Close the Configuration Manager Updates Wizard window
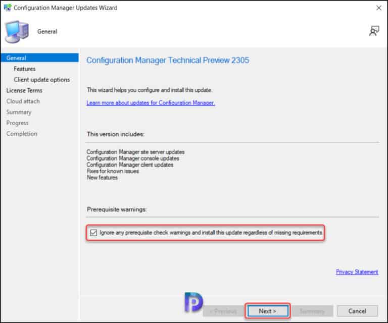This screenshot has width=388, height=323. [x=378, y=8]
